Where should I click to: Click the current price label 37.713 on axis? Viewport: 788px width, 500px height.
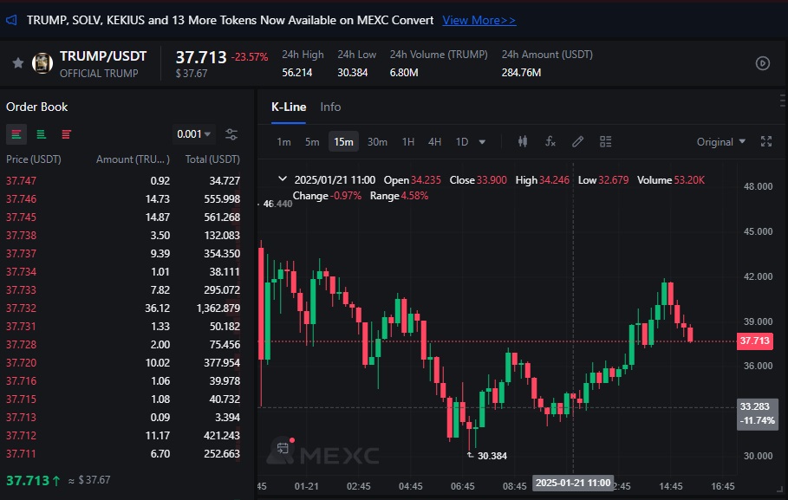click(754, 341)
